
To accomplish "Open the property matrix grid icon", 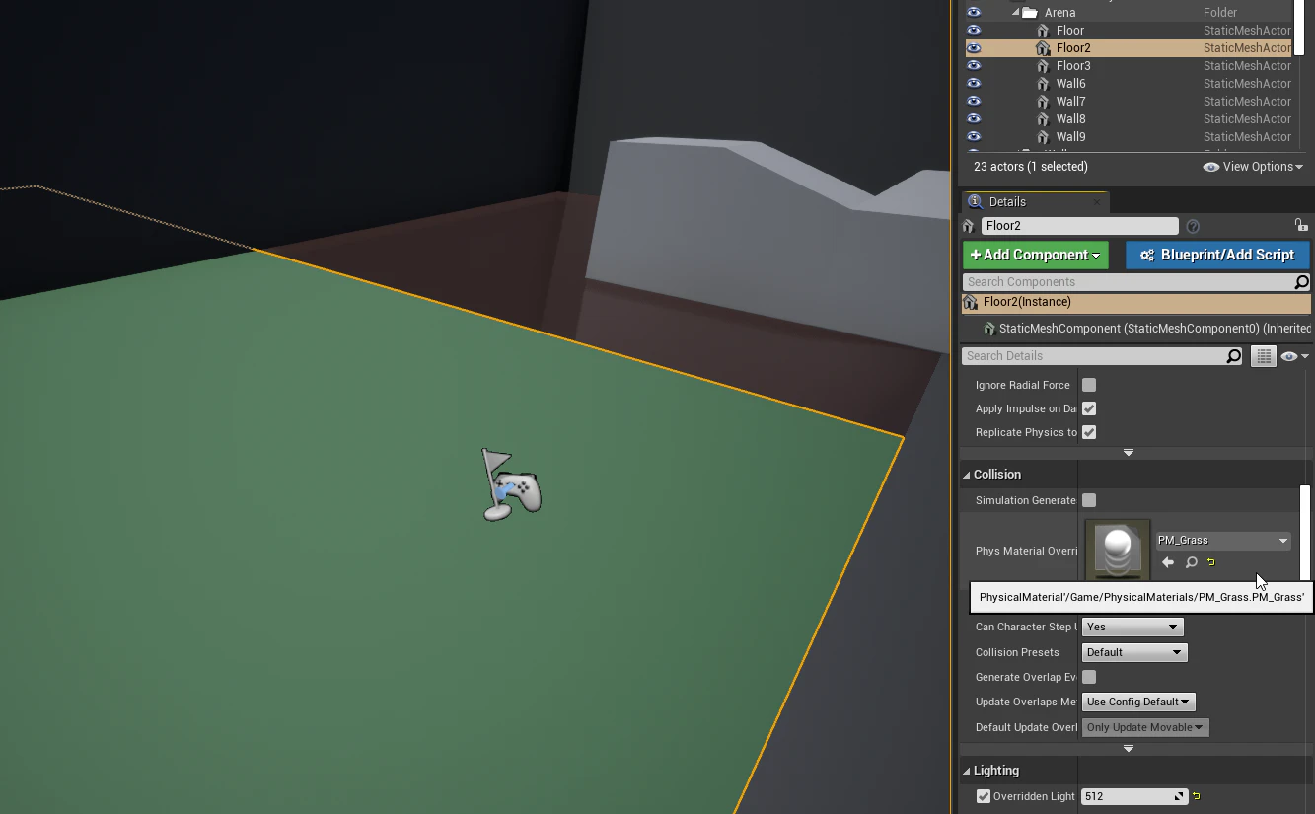I will pyautogui.click(x=1263, y=356).
